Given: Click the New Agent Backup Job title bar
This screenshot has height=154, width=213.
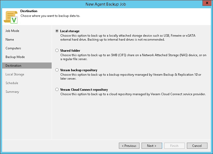Looking at the screenshot, I should (105, 4).
